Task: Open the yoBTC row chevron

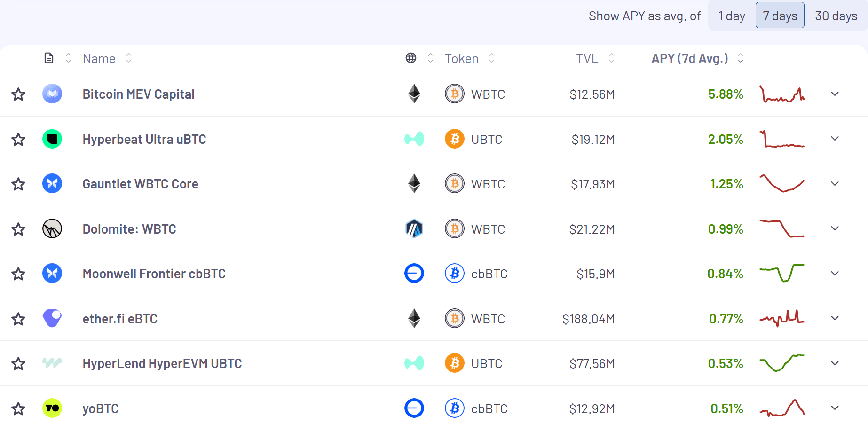Action: (x=835, y=408)
